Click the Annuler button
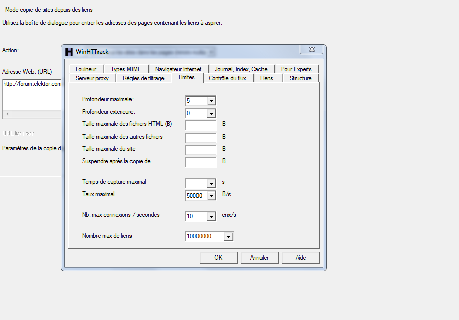Image resolution: width=459 pixels, height=320 pixels. [x=259, y=258]
